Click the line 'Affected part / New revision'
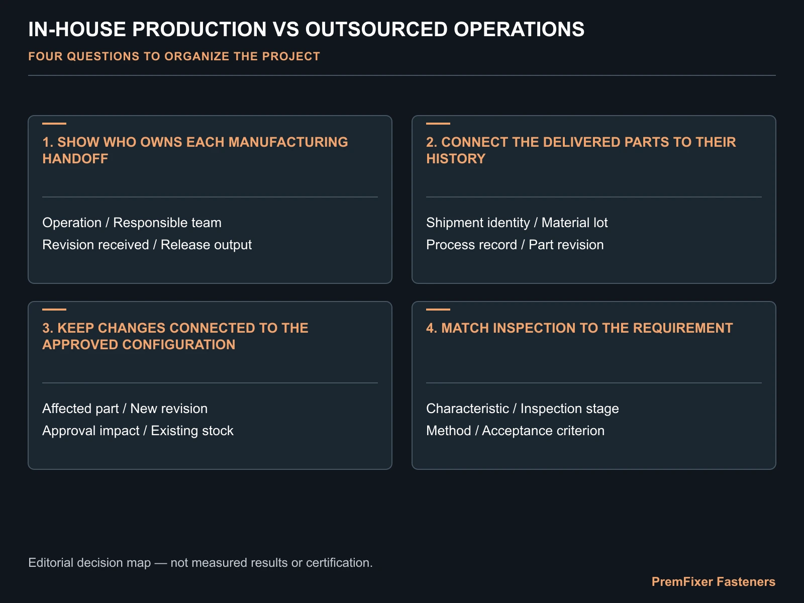 [x=125, y=409]
